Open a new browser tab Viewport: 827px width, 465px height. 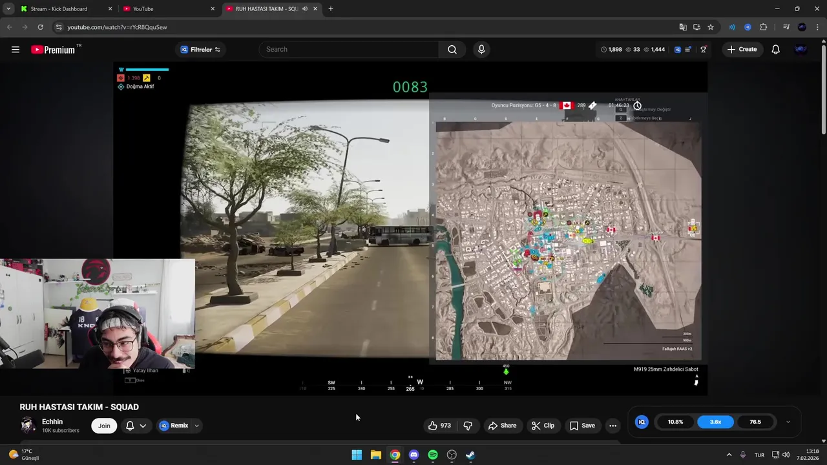(x=331, y=9)
